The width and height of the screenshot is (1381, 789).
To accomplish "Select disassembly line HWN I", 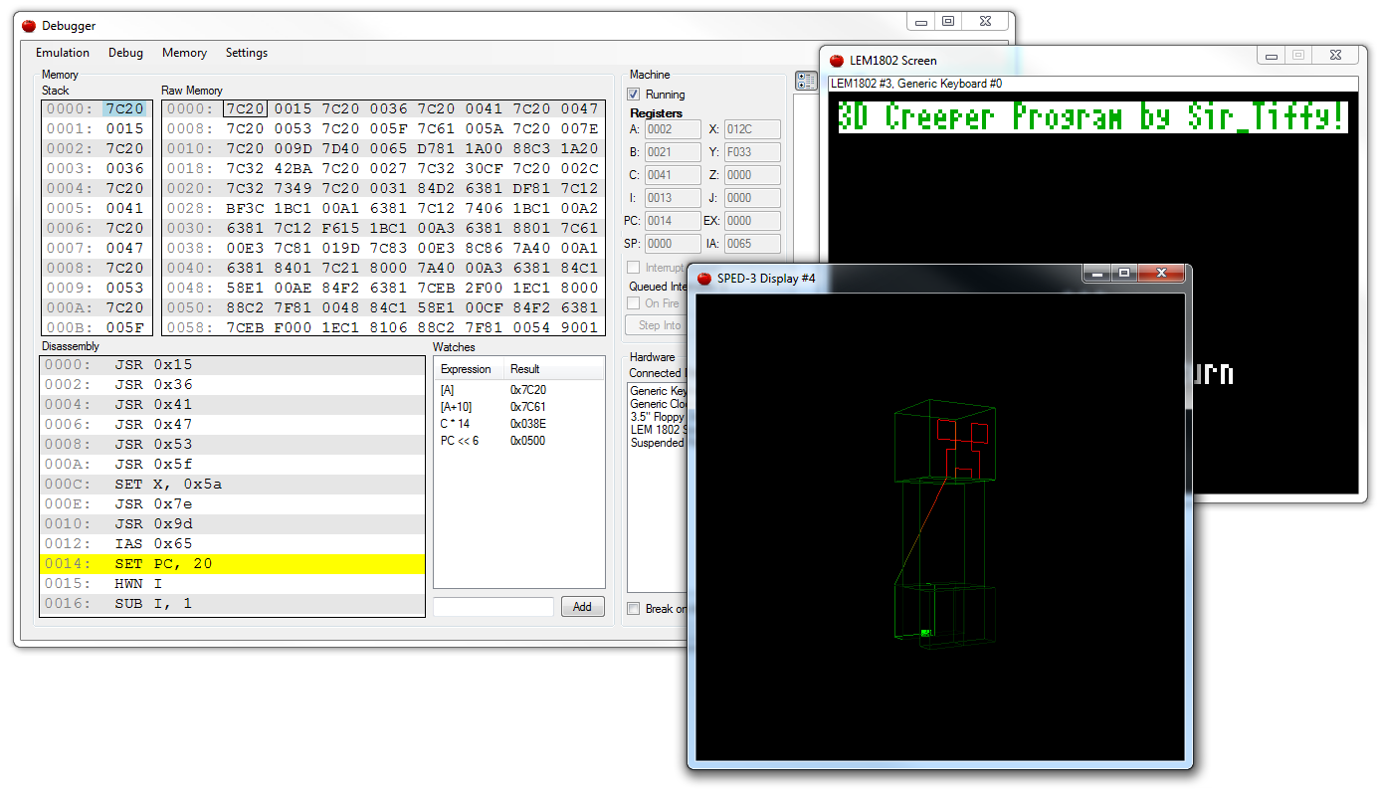I will coord(232,584).
